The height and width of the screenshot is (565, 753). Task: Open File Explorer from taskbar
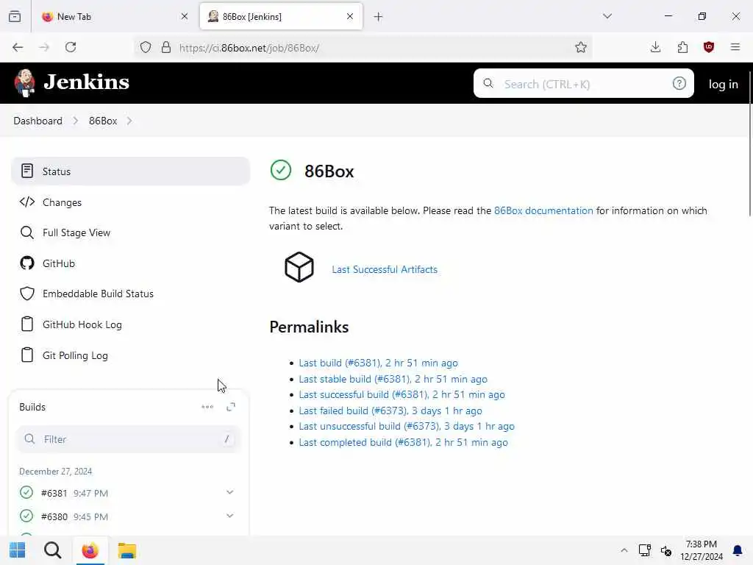pyautogui.click(x=127, y=550)
